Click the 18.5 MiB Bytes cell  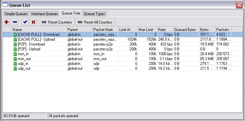pos(207,44)
